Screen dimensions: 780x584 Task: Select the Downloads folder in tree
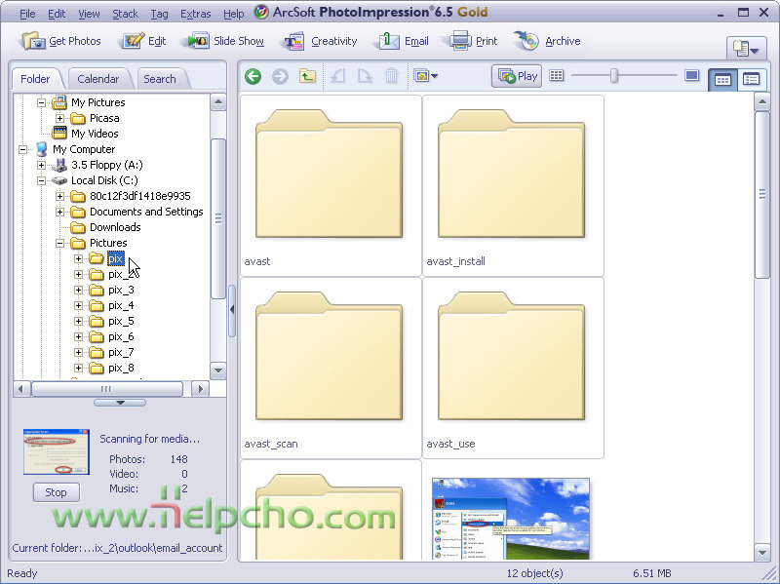click(x=115, y=227)
